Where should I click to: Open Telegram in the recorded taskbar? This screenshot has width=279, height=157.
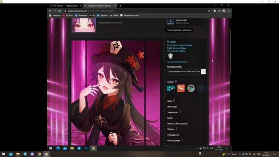point(79,148)
